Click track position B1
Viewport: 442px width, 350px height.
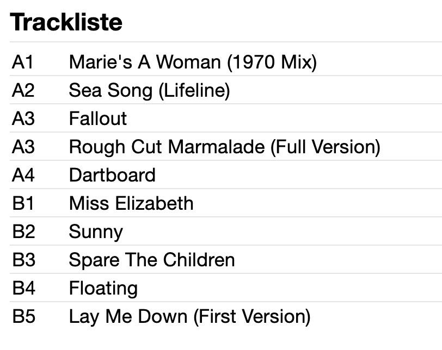tap(23, 203)
